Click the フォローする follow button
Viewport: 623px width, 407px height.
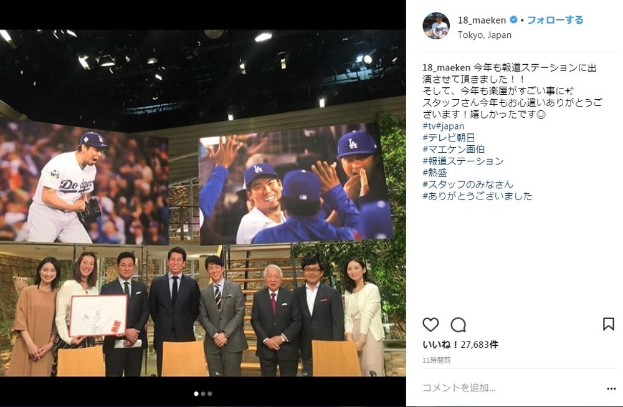(555, 20)
